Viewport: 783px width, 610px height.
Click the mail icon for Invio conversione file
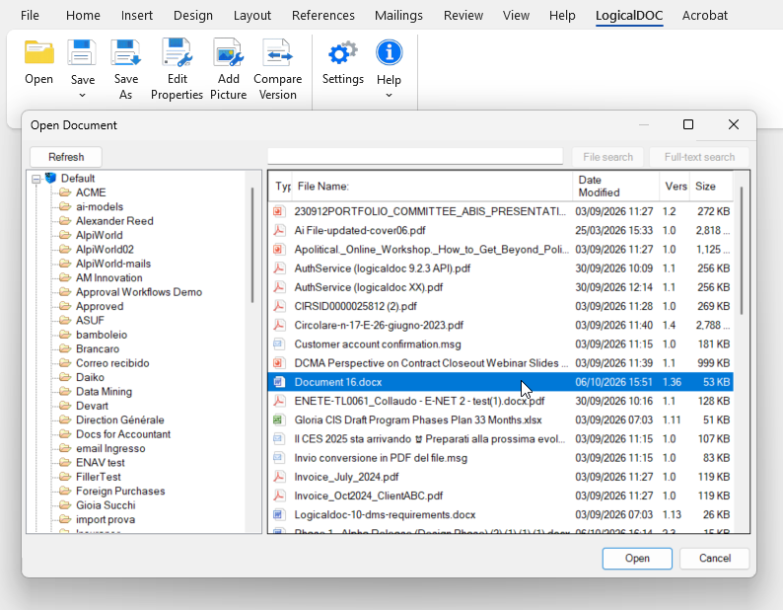tap(279, 458)
